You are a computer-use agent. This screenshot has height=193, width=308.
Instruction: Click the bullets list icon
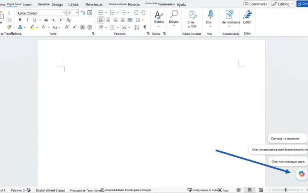tap(101, 13)
